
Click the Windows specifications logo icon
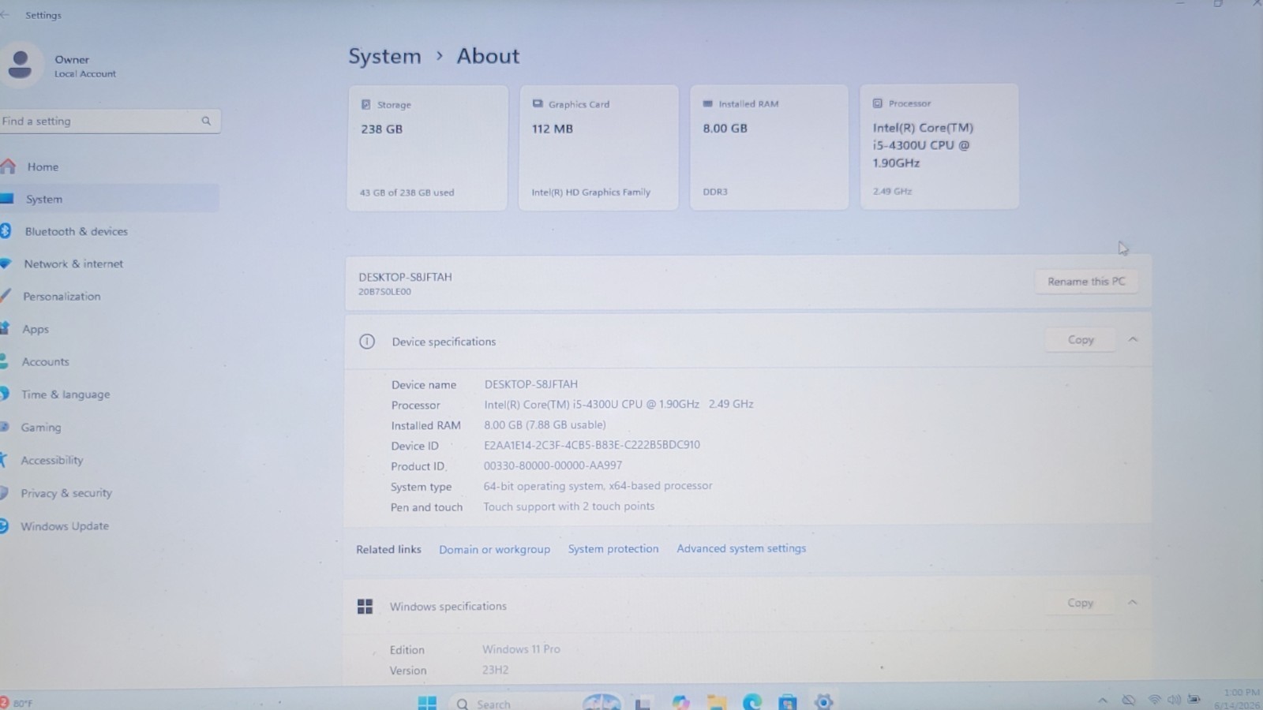click(x=365, y=606)
